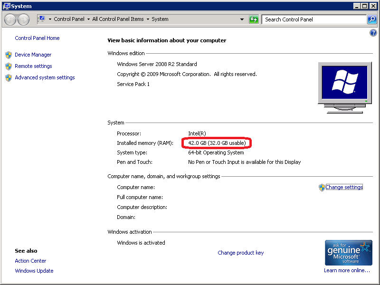This screenshot has width=380, height=285.
Task: Expand the root dropdown before Control Panel
Action: pyautogui.click(x=50, y=19)
